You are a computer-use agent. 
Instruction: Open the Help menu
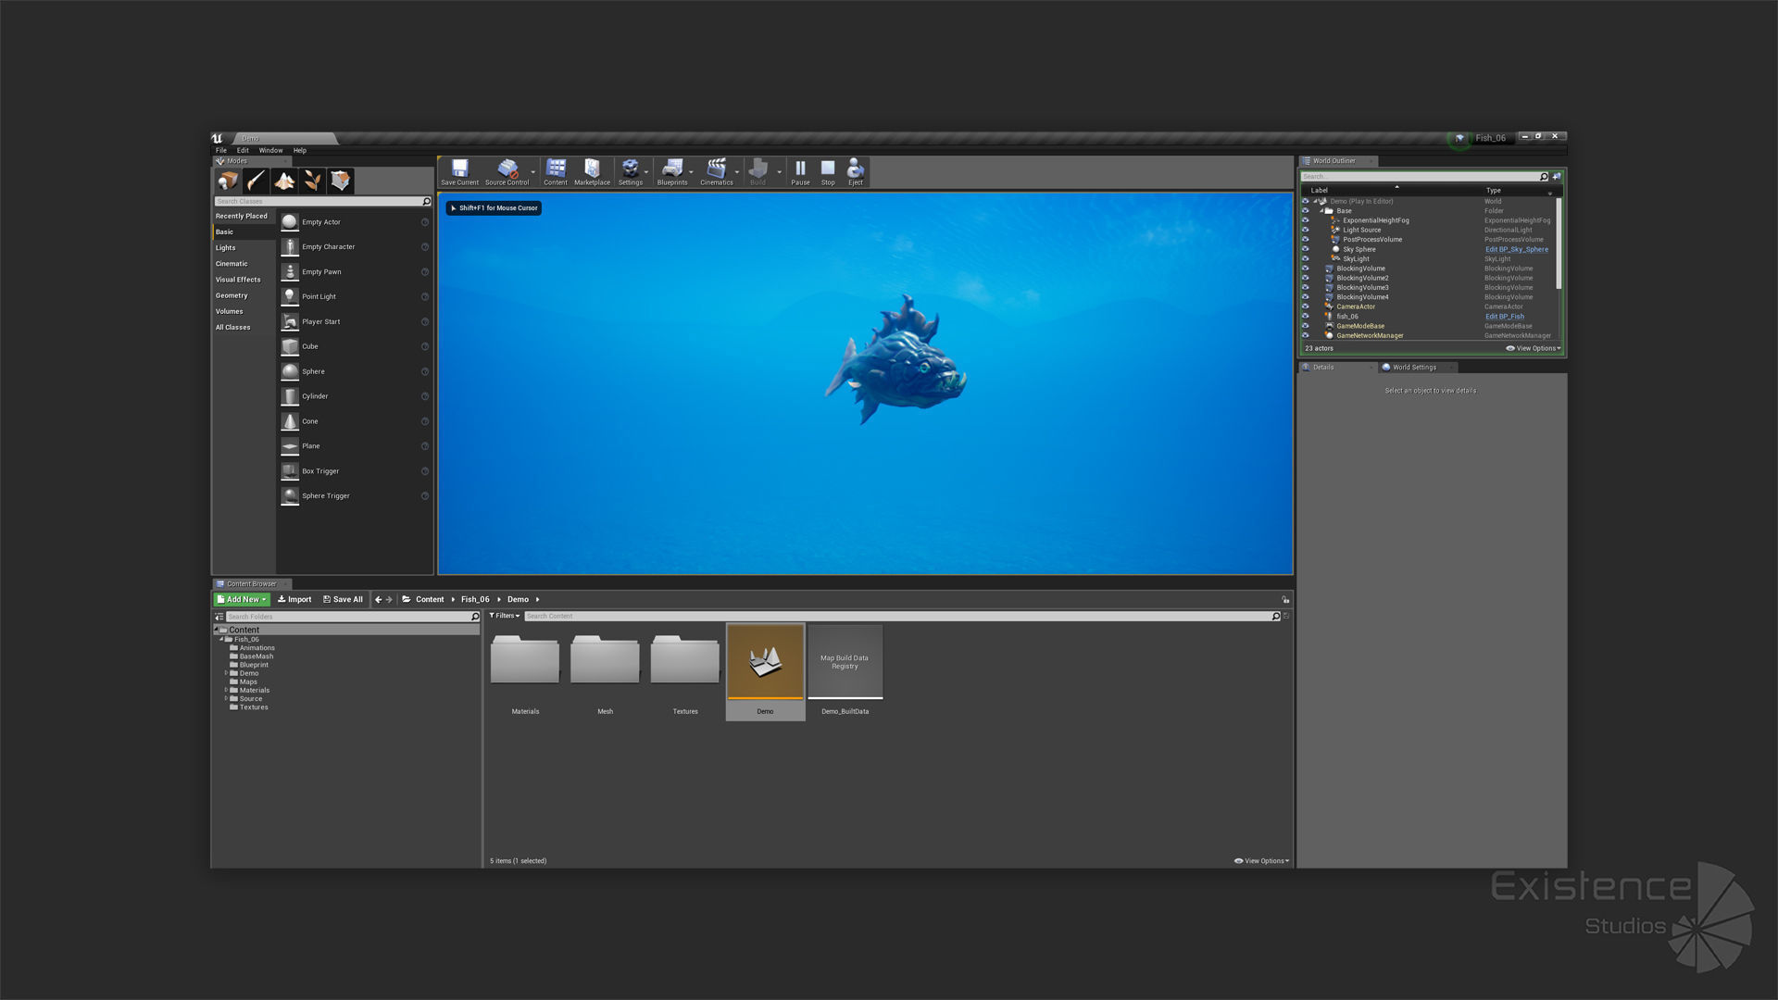[300, 150]
